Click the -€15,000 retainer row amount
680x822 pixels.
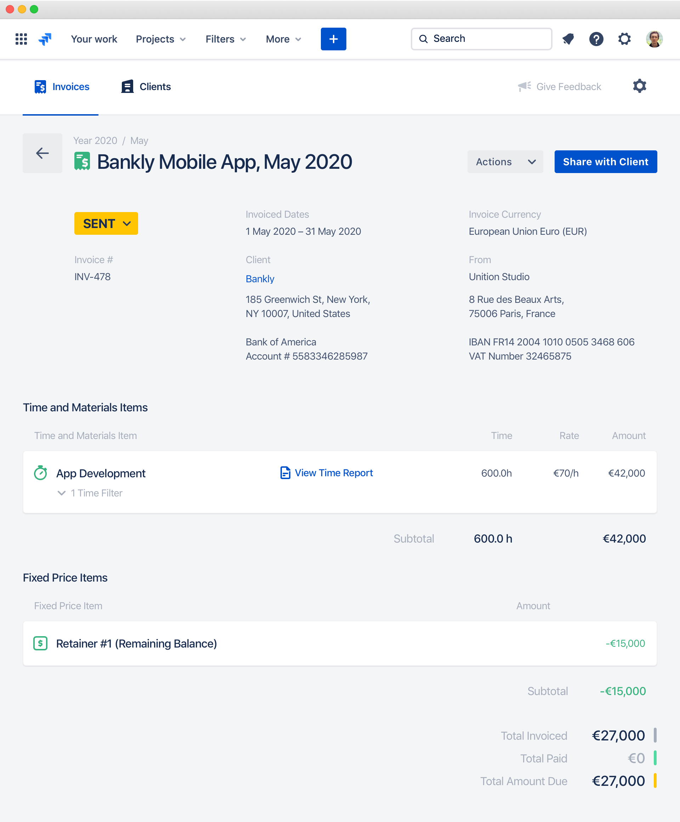point(625,644)
